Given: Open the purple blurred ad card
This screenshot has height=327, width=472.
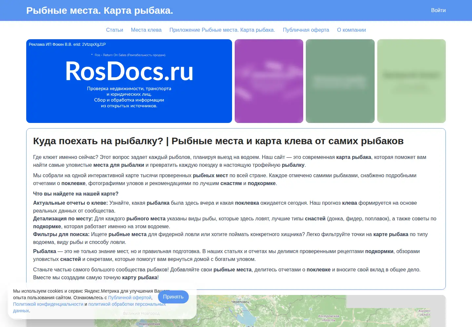Looking at the screenshot, I should (269, 81).
